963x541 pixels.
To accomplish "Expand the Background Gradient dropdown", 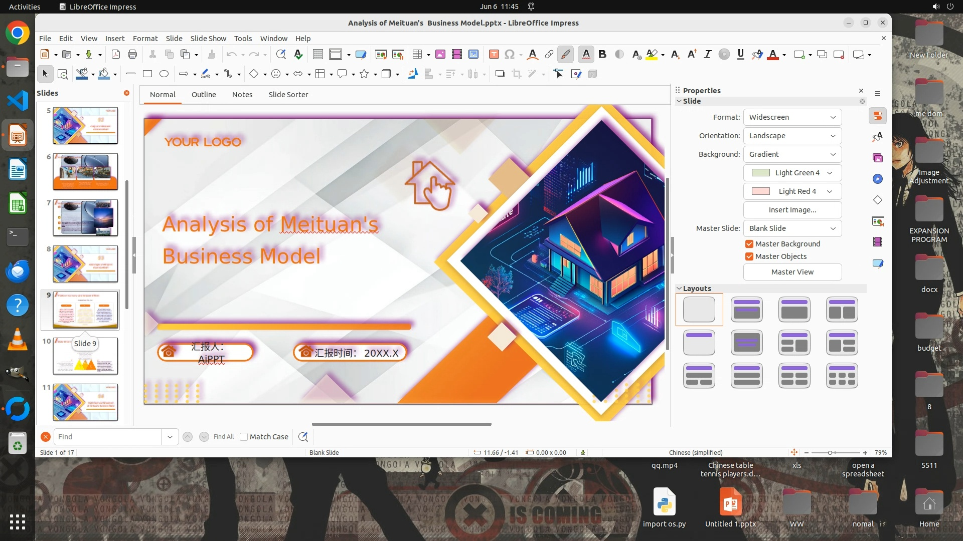I will tap(792, 154).
